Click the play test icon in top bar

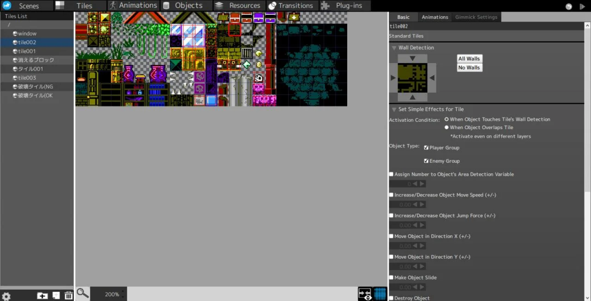pyautogui.click(x=582, y=6)
